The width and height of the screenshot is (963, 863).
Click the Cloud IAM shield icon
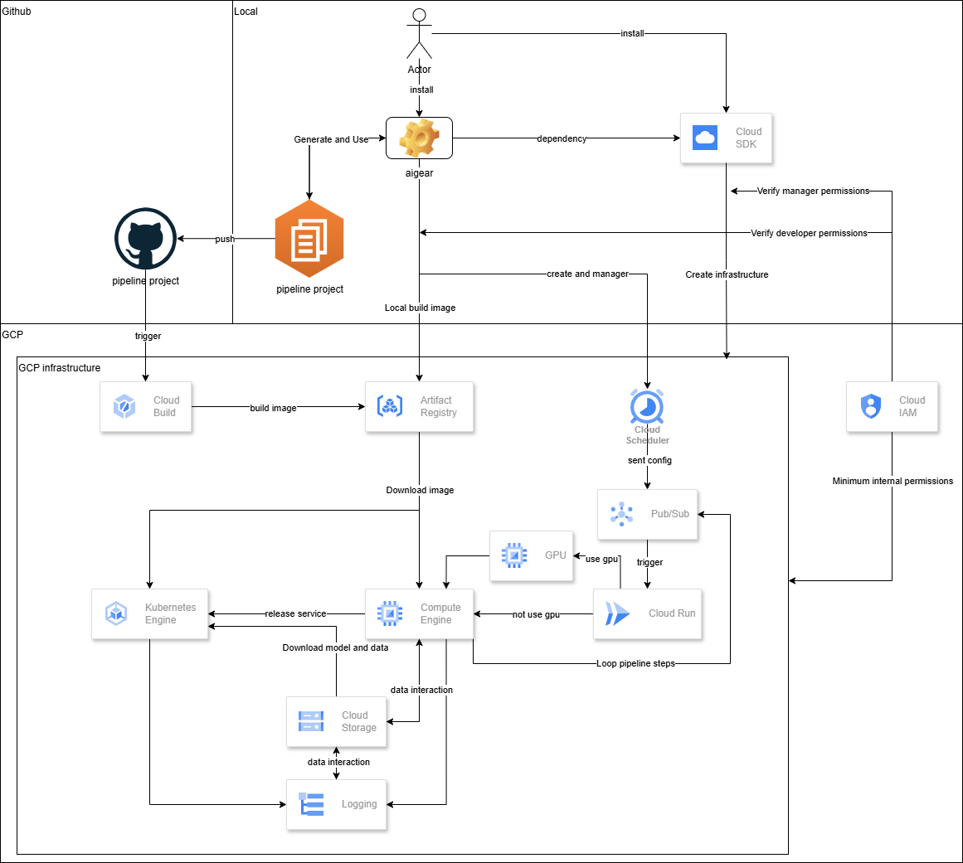871,406
